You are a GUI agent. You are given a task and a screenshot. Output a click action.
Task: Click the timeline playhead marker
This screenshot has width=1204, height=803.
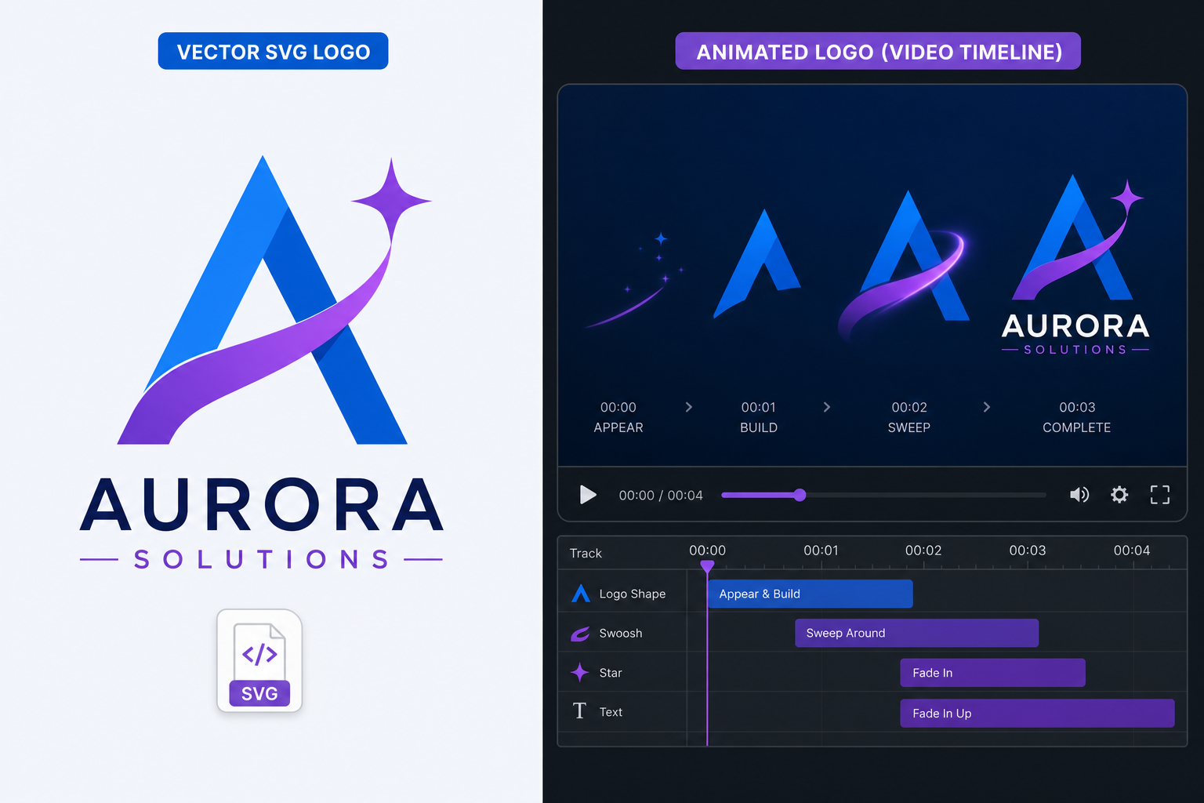click(707, 566)
